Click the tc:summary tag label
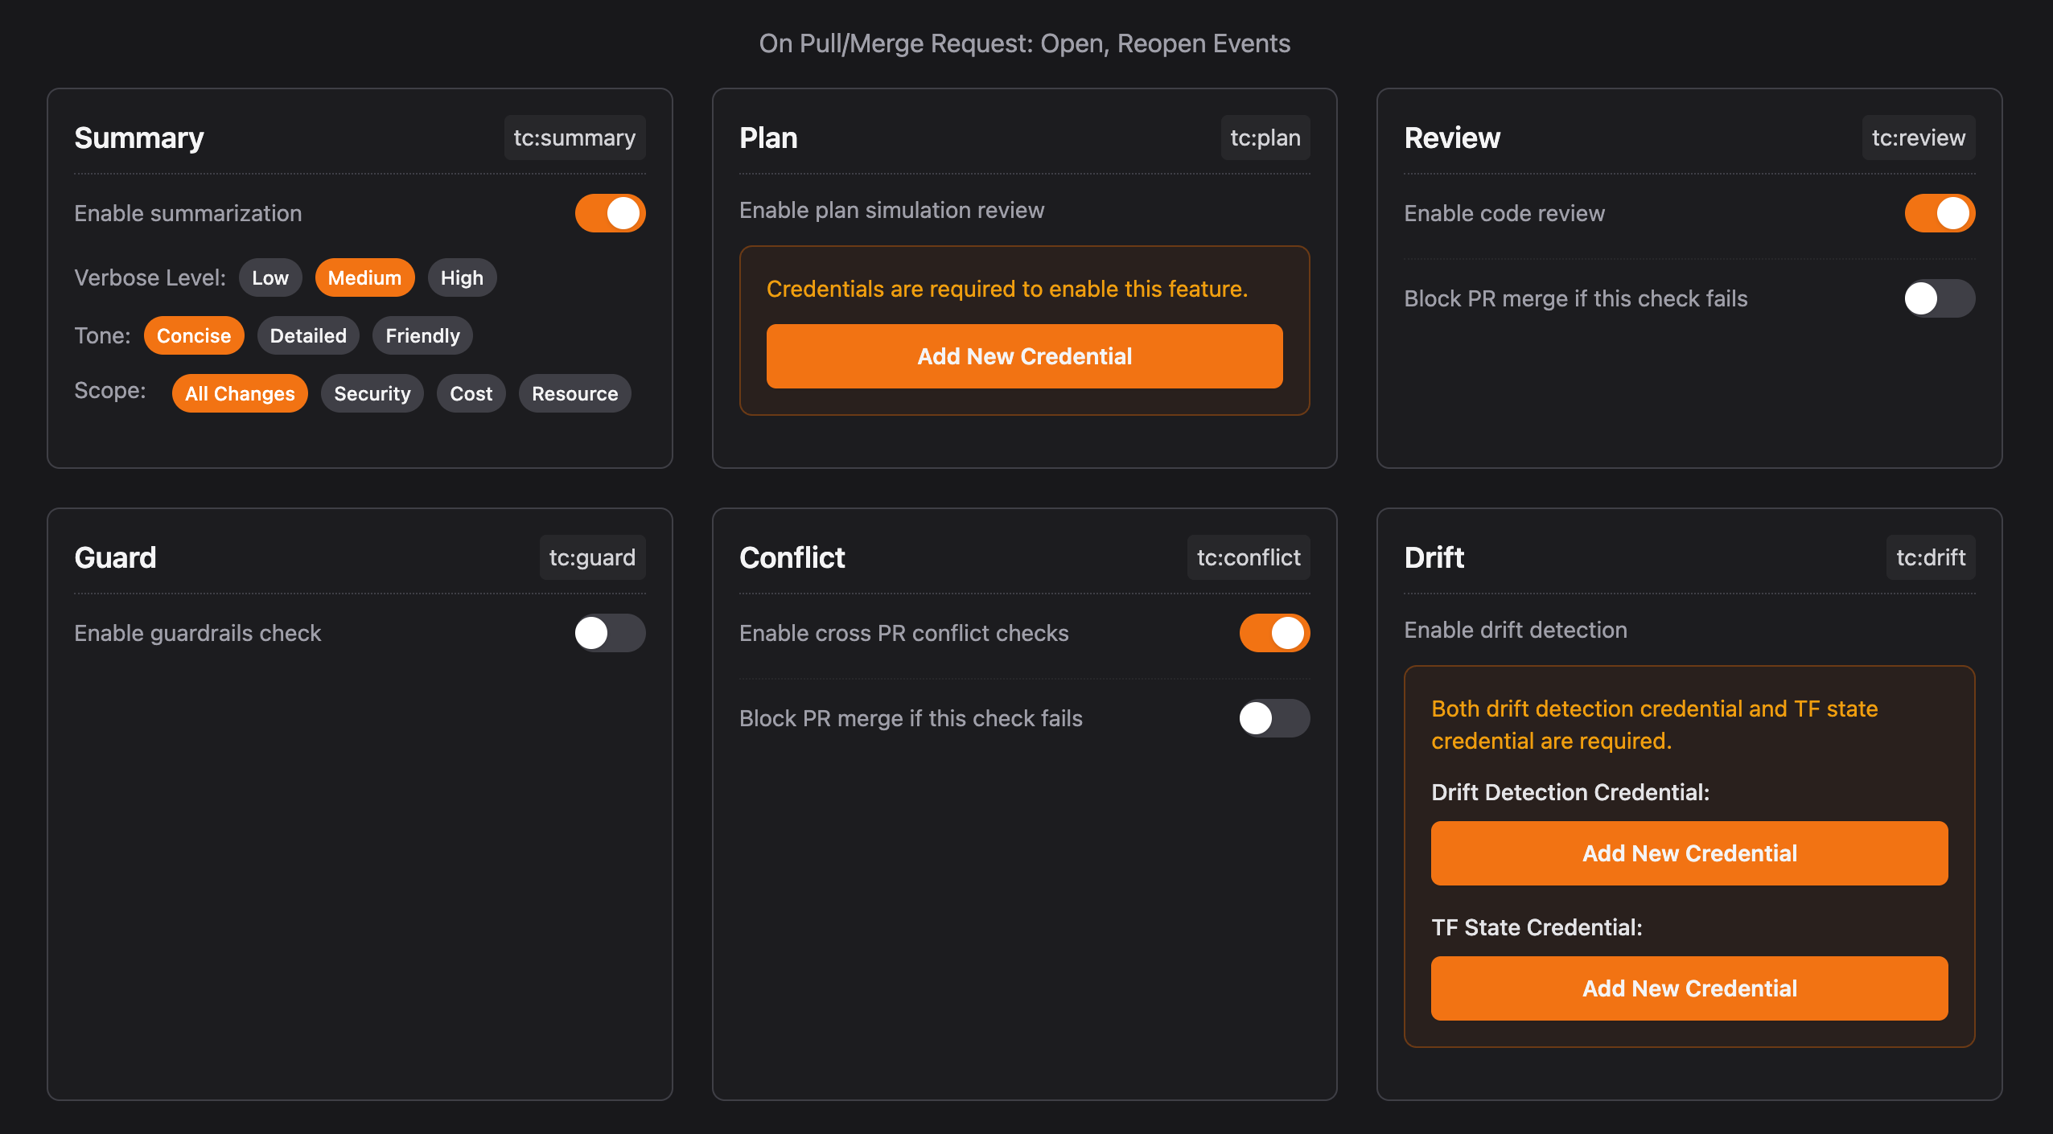 point(574,138)
